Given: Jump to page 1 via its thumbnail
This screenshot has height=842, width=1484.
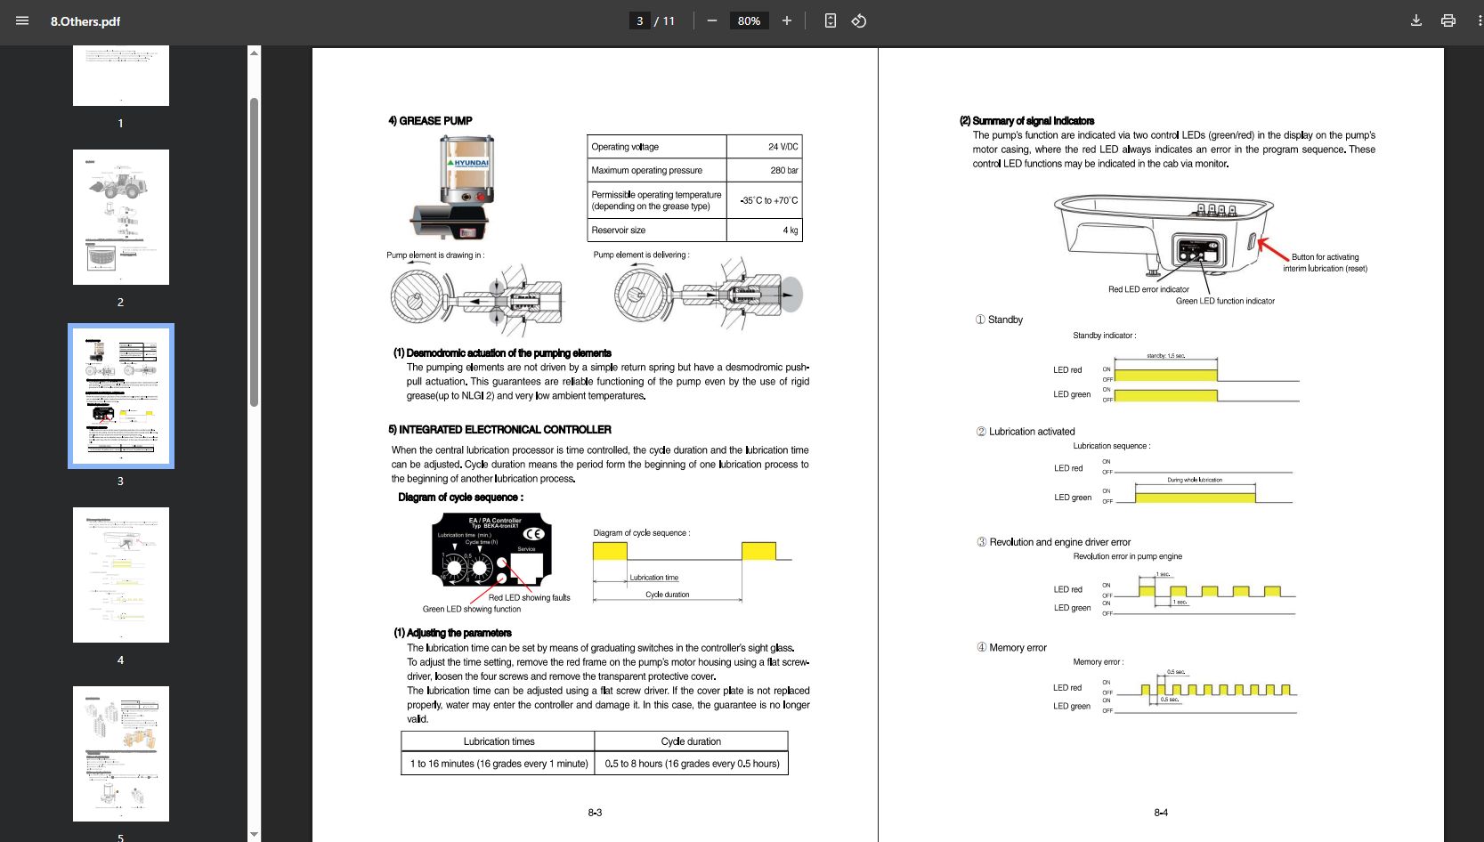Looking at the screenshot, I should (x=120, y=76).
